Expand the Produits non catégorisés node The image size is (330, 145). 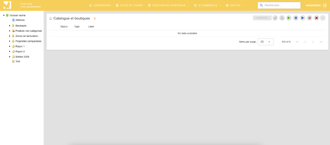click(x=10, y=31)
